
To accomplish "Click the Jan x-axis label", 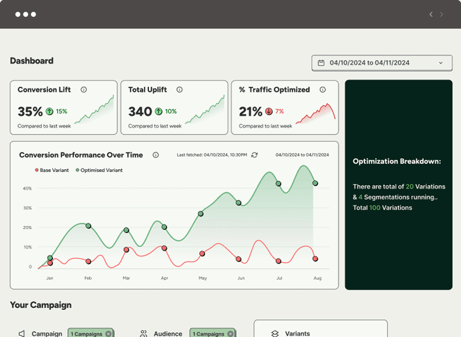I will [50, 278].
